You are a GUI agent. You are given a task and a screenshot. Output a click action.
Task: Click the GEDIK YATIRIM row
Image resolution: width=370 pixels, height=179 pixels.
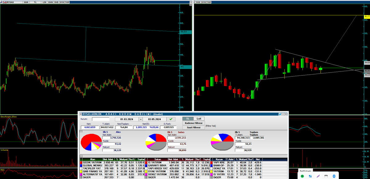[x=112, y=162]
